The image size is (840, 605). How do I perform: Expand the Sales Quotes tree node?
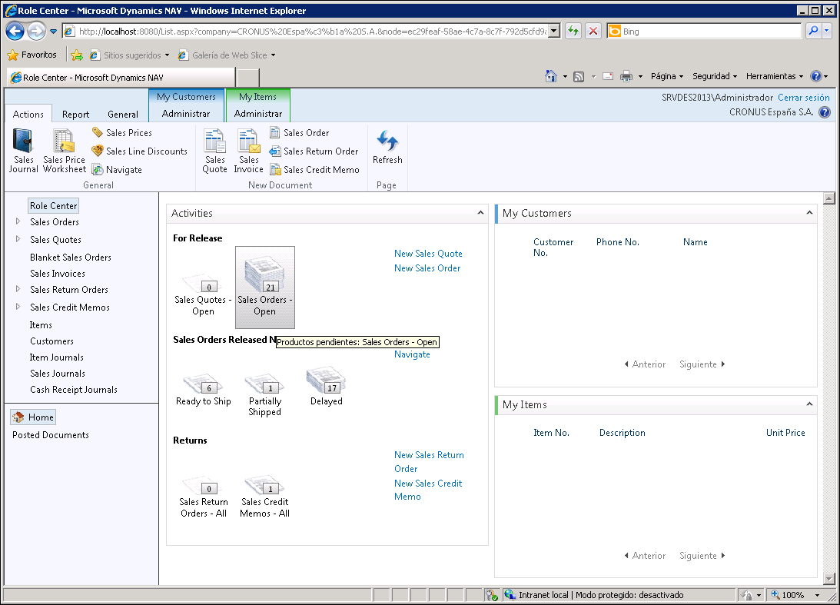[18, 239]
